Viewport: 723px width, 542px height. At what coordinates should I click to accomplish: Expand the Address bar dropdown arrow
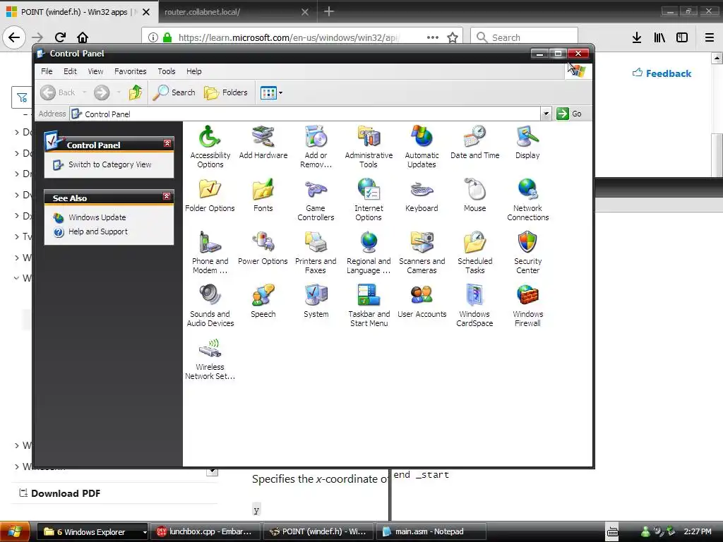click(546, 114)
